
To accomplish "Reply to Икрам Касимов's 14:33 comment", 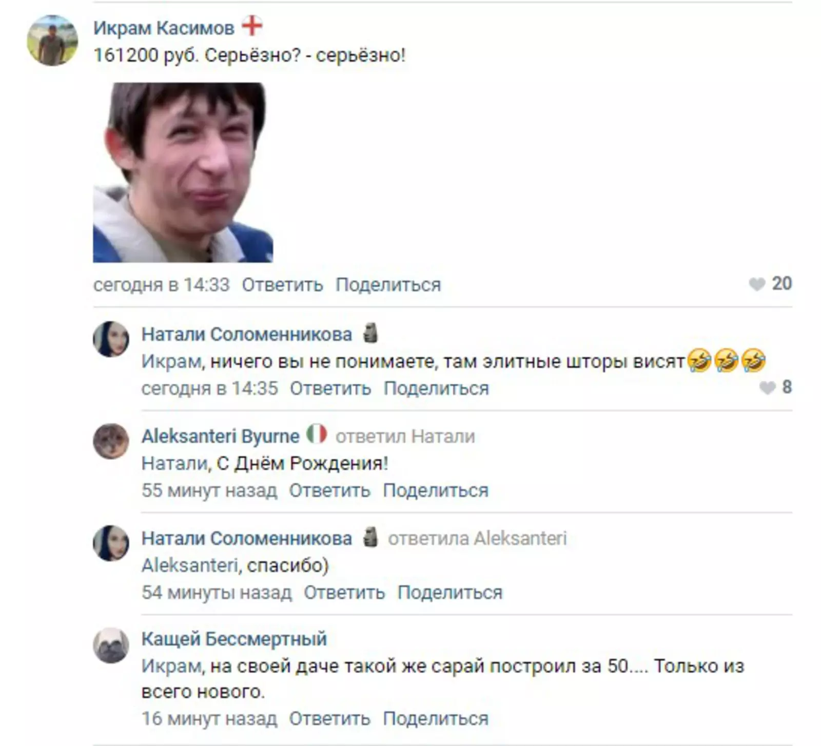I will click(283, 284).
